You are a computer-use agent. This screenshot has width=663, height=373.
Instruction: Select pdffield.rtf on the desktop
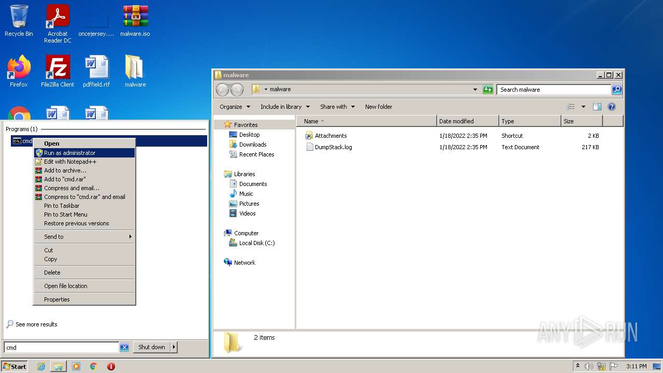96,71
